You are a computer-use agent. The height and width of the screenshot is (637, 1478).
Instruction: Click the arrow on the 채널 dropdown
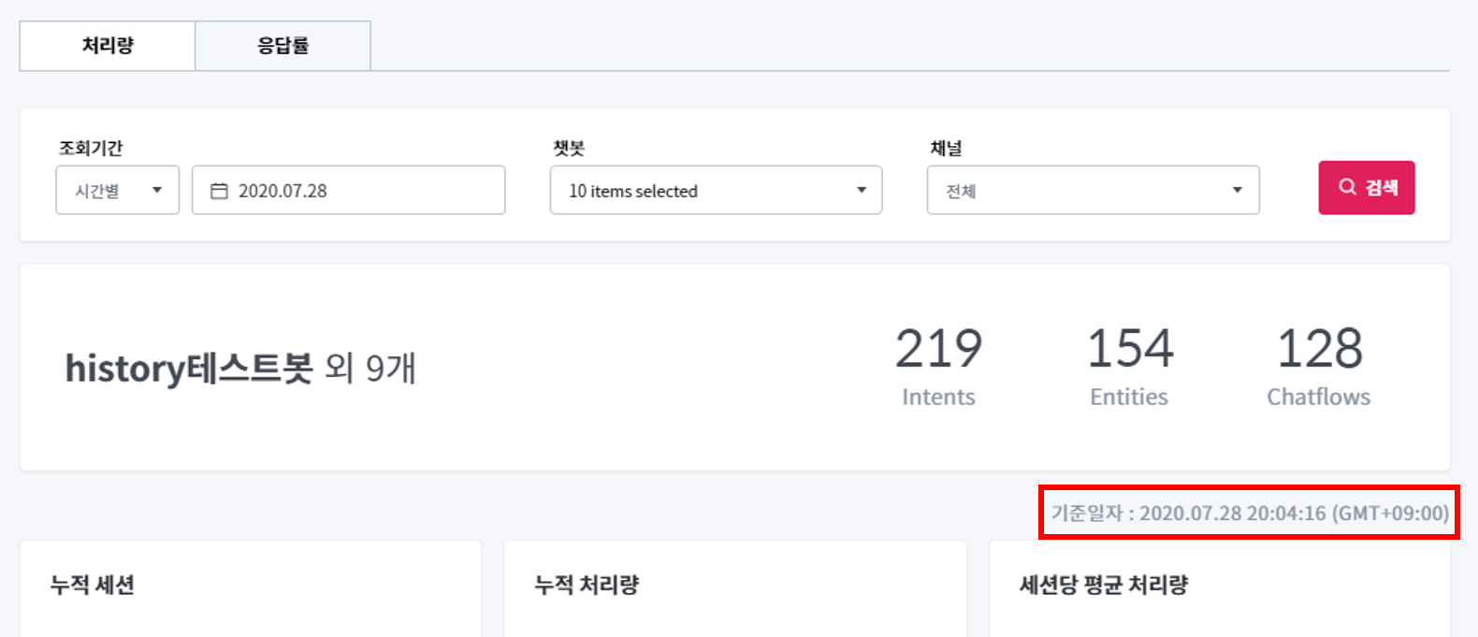1237,191
